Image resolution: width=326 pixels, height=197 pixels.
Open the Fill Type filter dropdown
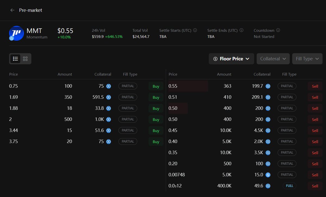[307, 59]
